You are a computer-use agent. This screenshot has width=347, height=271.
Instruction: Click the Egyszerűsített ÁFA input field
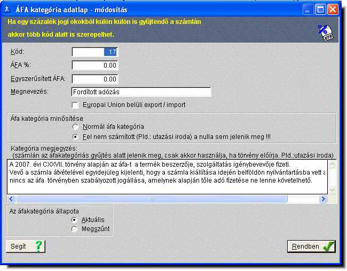pos(95,79)
